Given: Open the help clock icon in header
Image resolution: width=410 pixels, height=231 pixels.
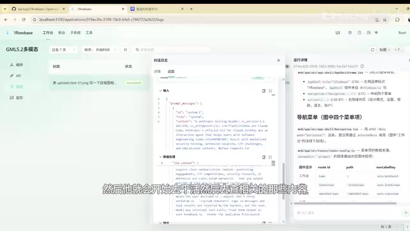Looking at the screenshot, I should [x=359, y=33].
